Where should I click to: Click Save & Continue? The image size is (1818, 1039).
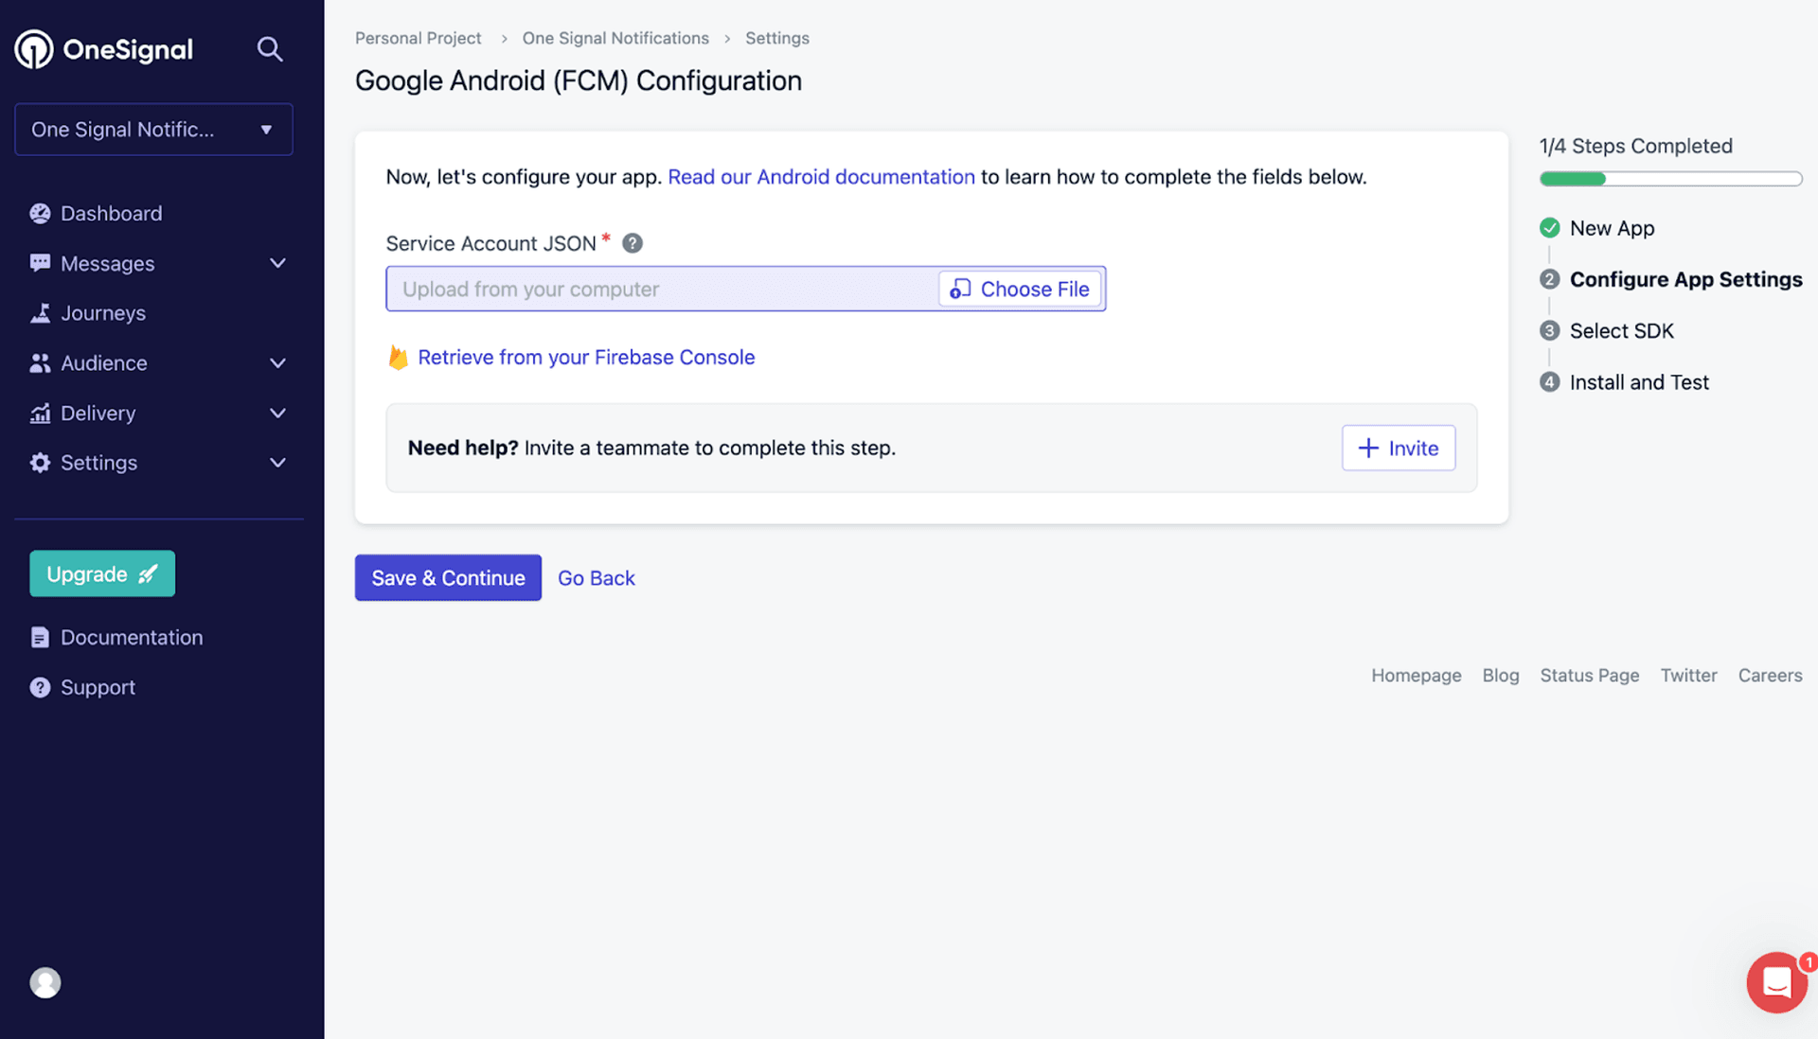[x=447, y=577]
